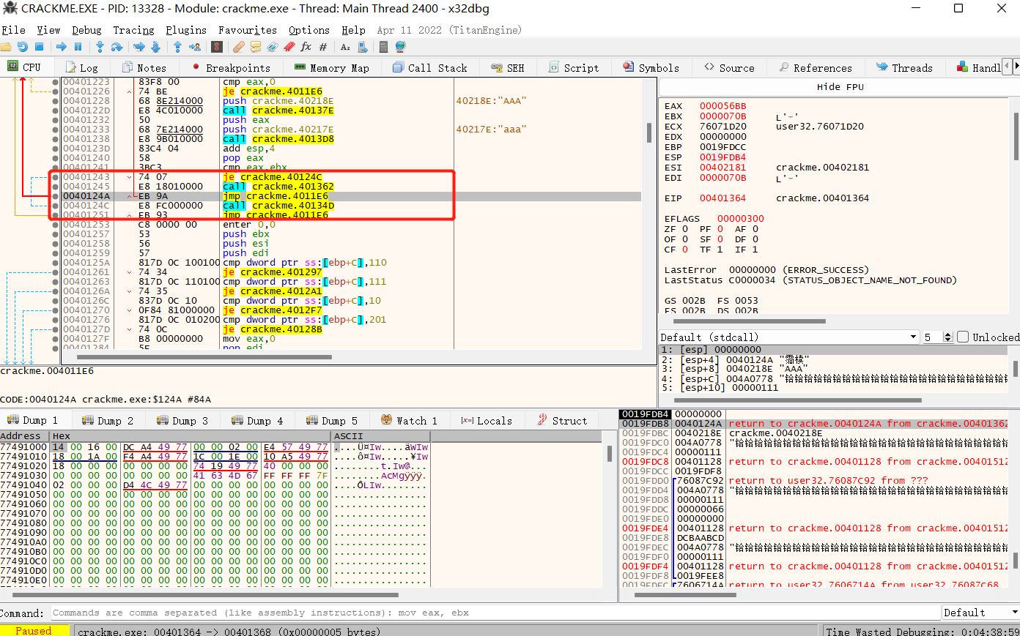Switch to the Breakpoints tab
Screen dimensions: 1020x636
(231, 67)
